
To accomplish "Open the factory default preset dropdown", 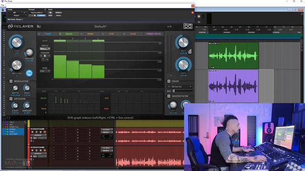I will click(38, 13).
